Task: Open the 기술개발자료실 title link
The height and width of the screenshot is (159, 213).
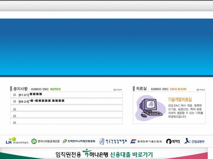Action: tap(180, 99)
